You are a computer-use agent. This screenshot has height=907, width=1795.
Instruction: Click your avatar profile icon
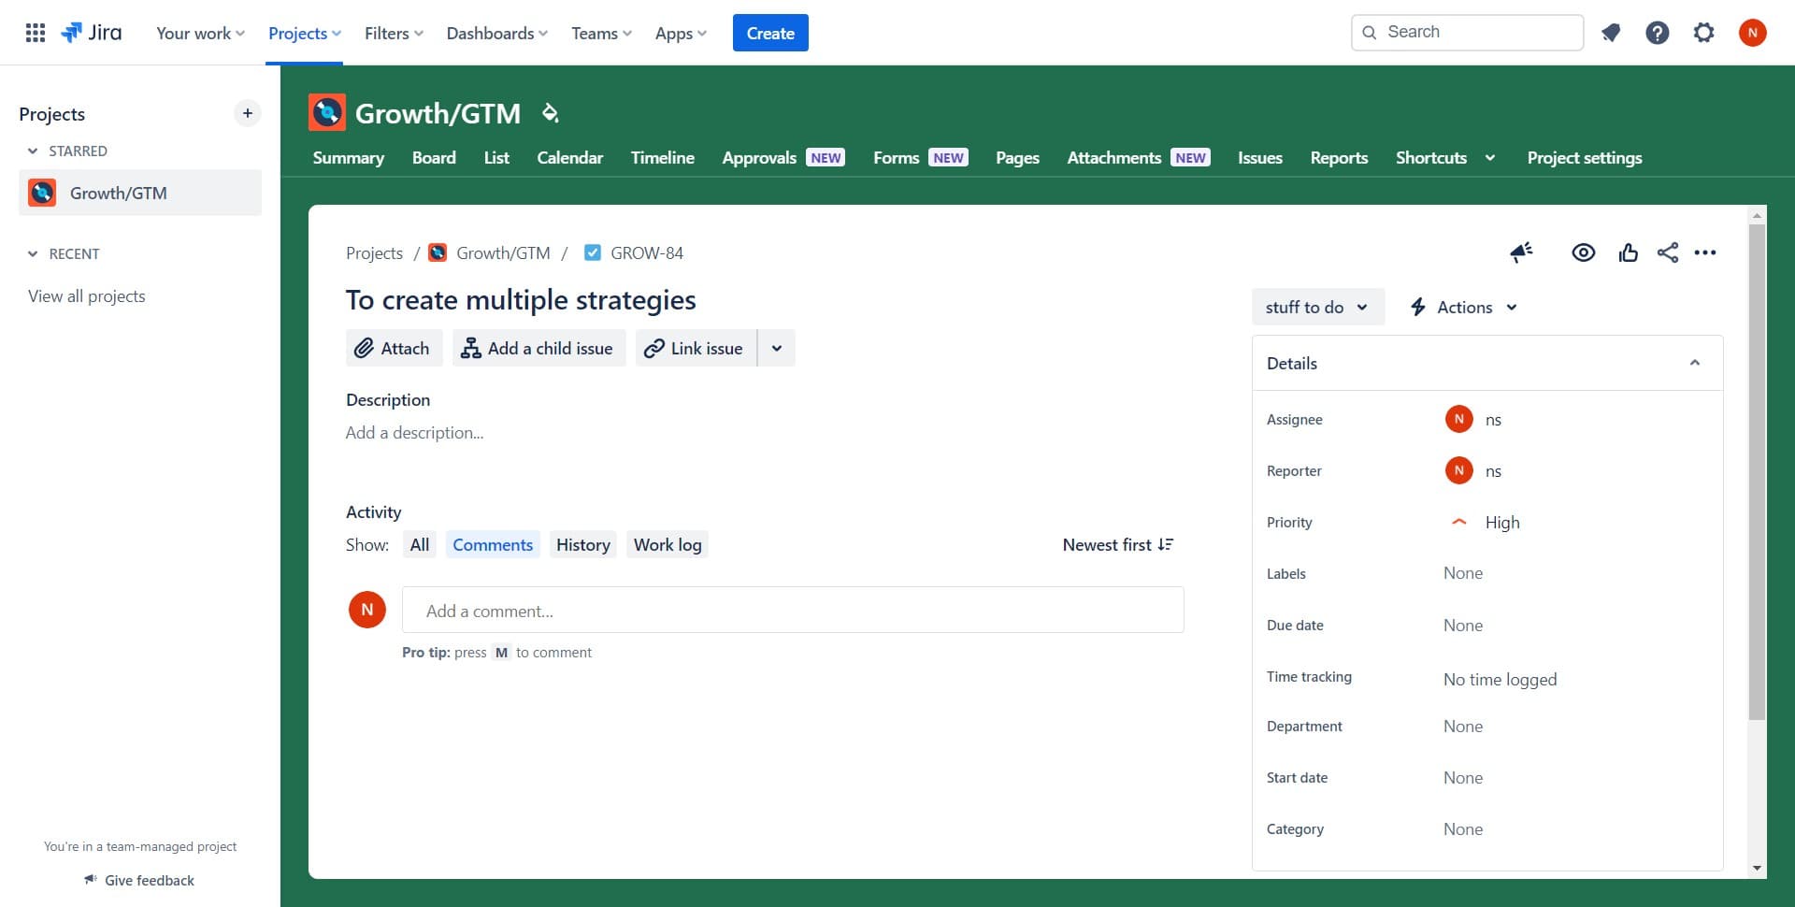(1753, 32)
